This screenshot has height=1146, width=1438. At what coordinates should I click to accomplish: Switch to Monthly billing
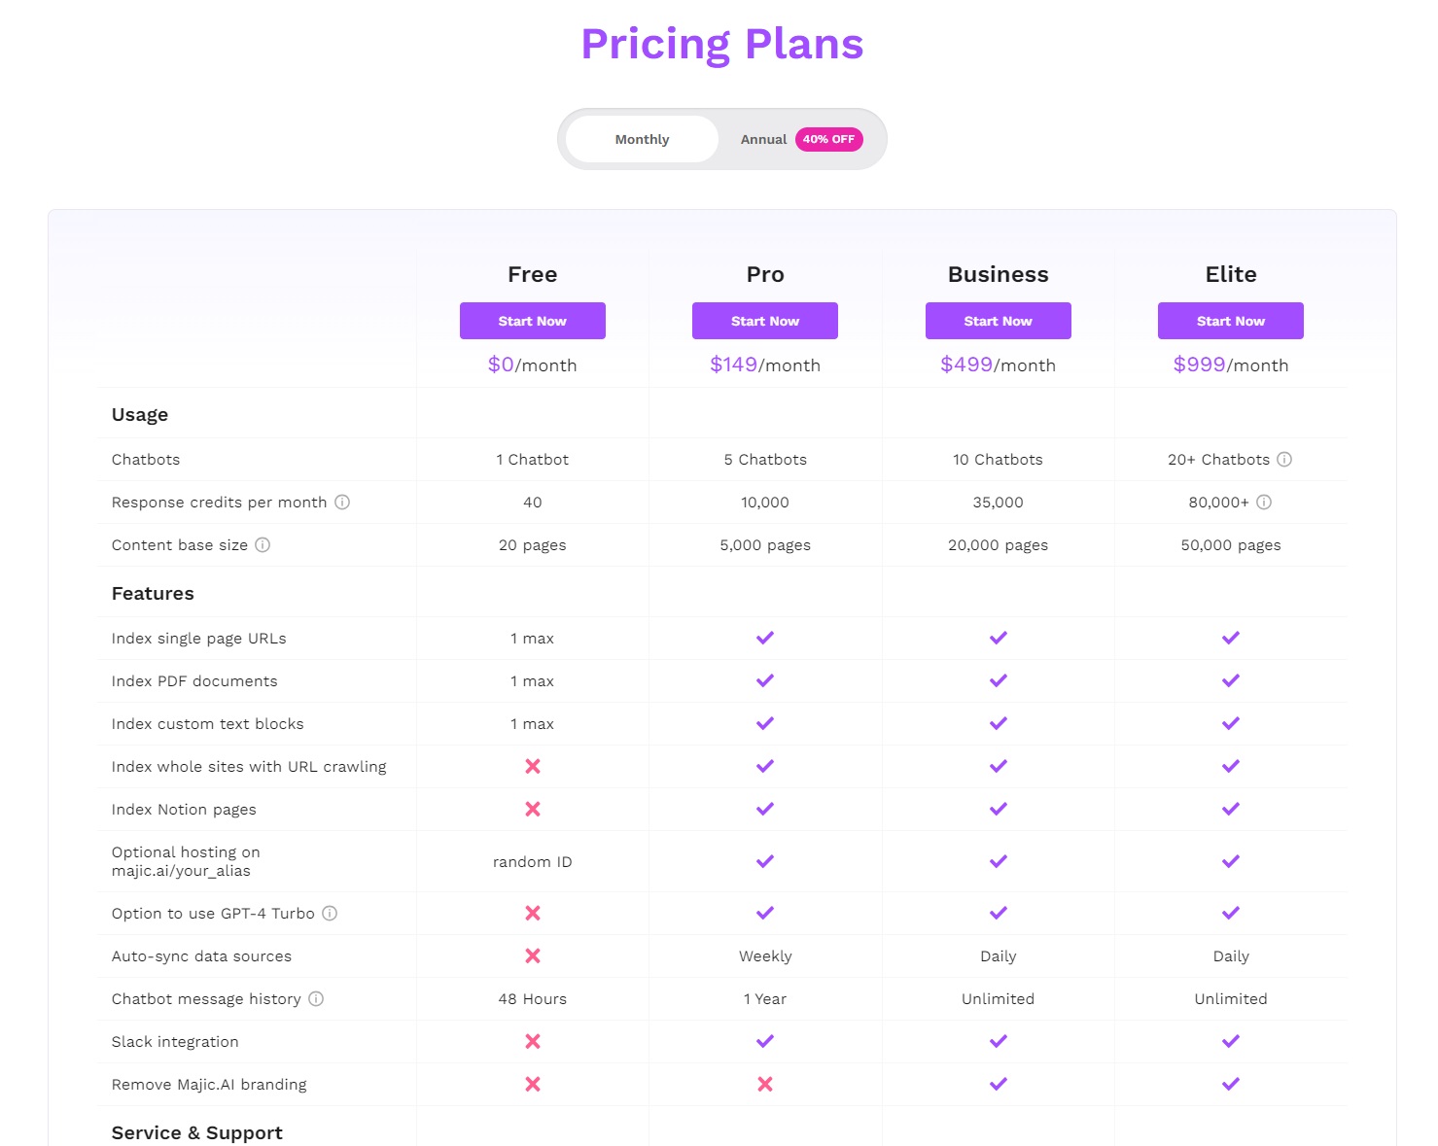coord(642,140)
